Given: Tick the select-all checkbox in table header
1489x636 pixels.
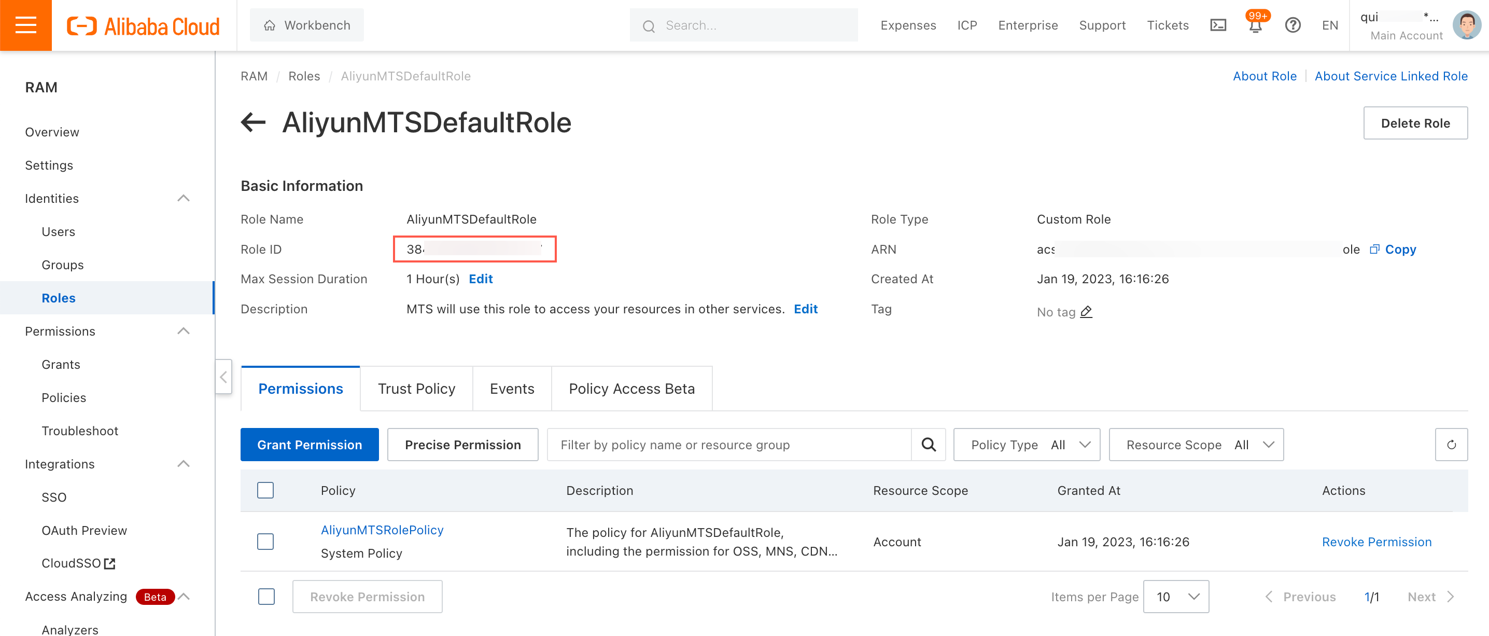Looking at the screenshot, I should (265, 490).
